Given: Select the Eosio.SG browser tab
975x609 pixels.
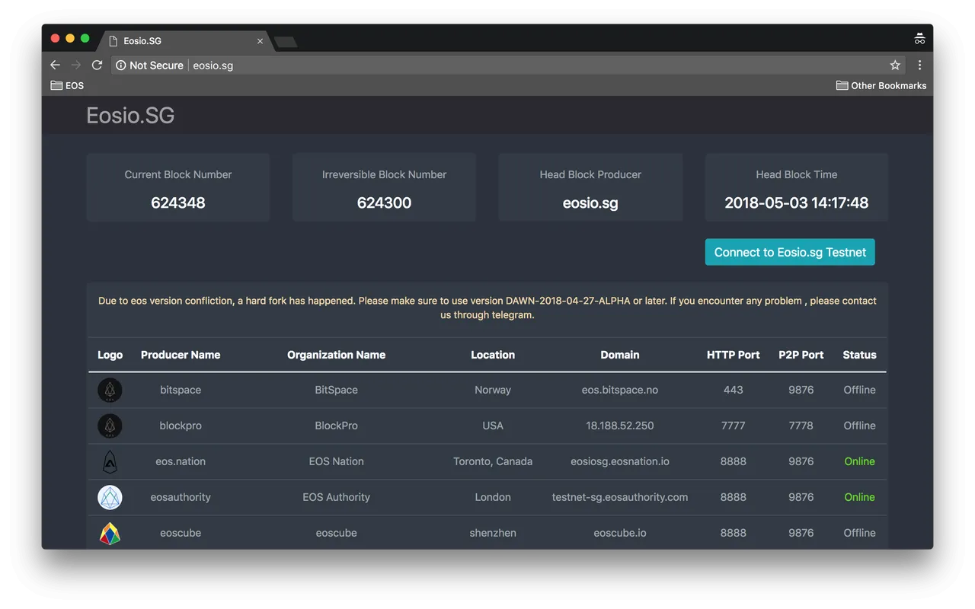Looking at the screenshot, I should point(186,41).
